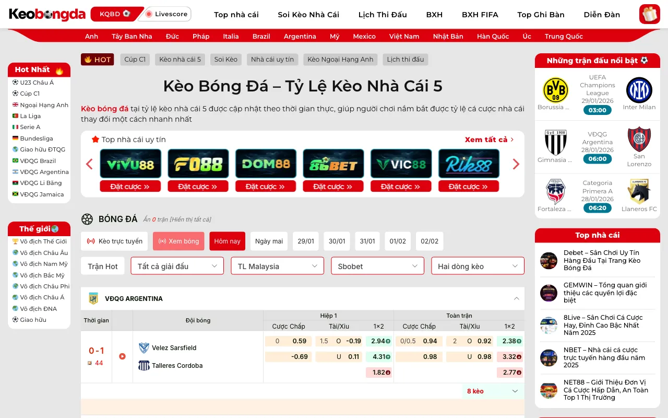Click the Fortaleza team crest
The height and width of the screenshot is (418, 668).
pos(555,191)
